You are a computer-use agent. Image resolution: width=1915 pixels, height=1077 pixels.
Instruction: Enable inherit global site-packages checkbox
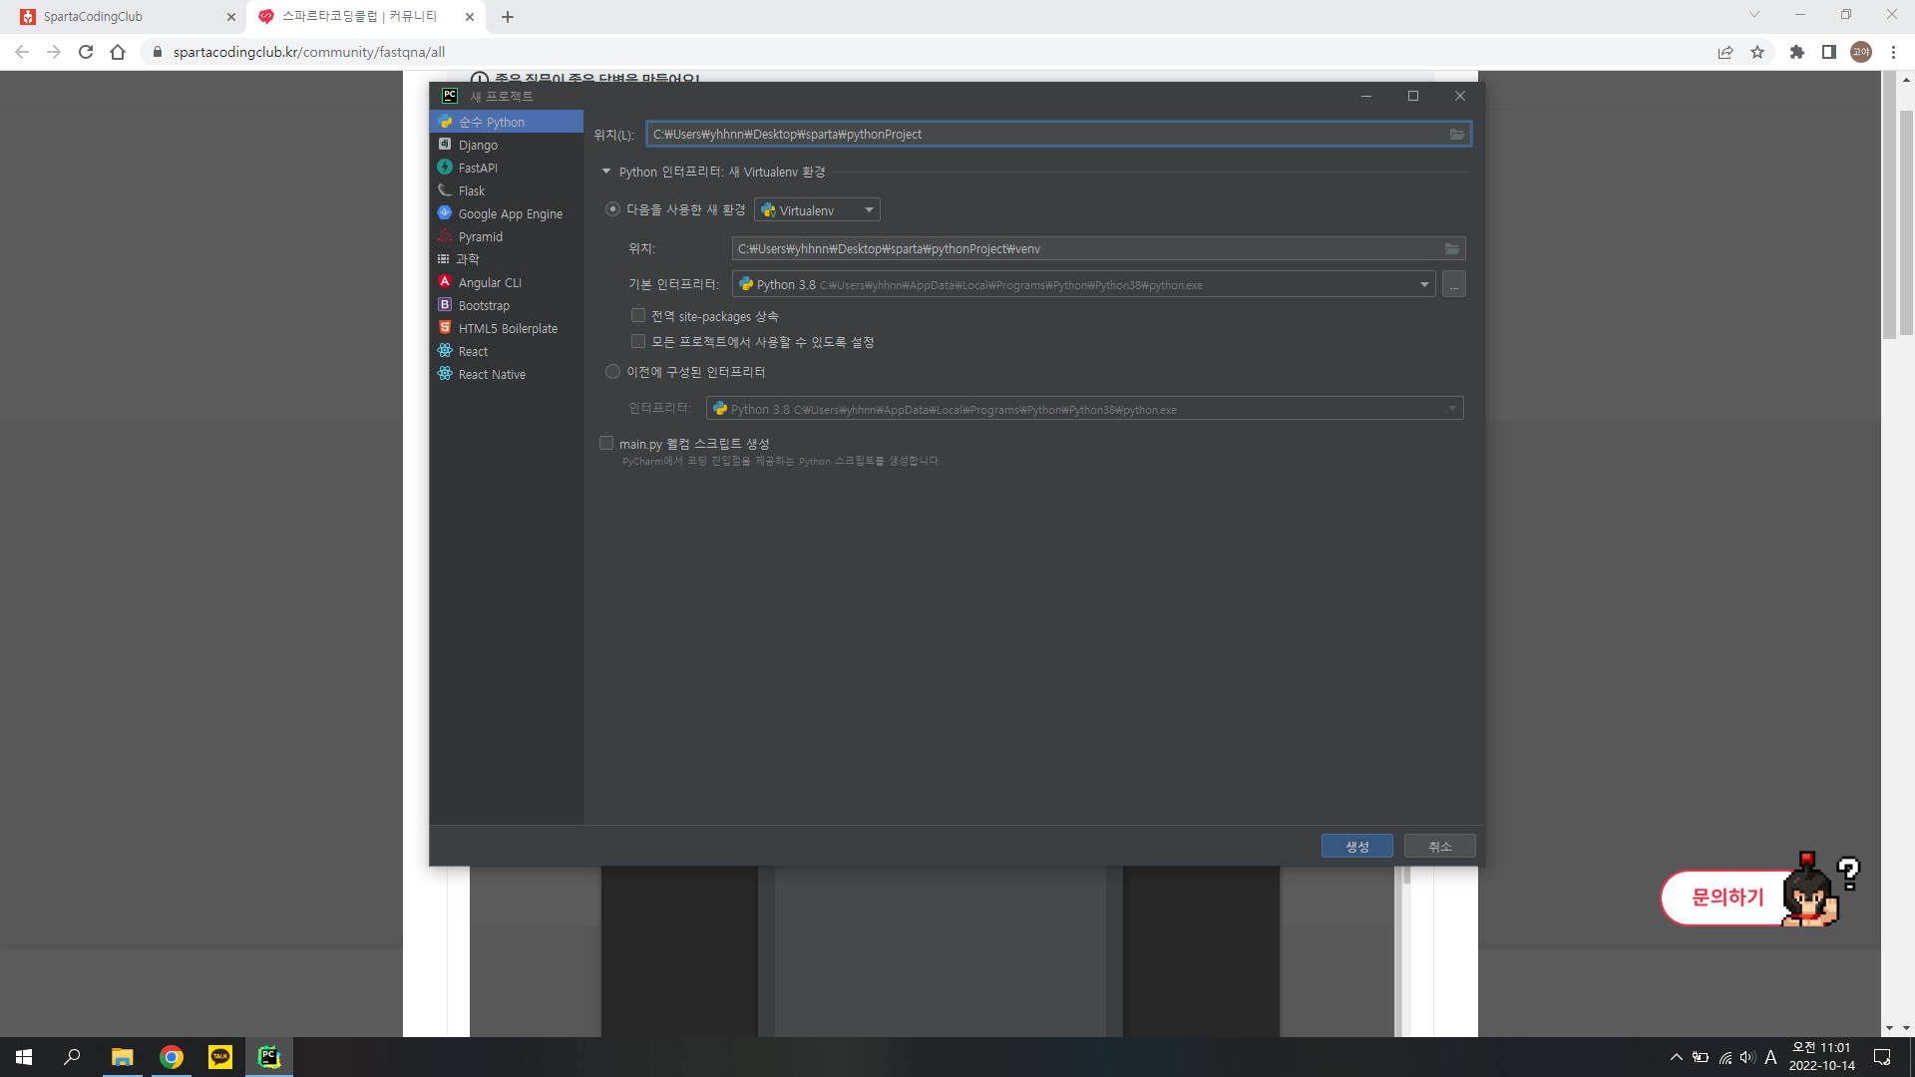click(638, 316)
